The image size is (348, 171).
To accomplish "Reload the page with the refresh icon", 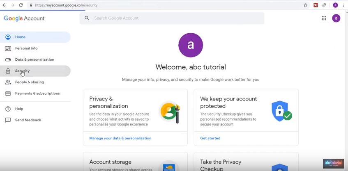I will pyautogui.click(x=21, y=5).
